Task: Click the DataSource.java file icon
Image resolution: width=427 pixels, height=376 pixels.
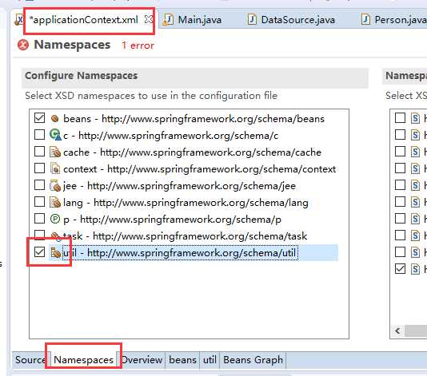Action: click(252, 20)
